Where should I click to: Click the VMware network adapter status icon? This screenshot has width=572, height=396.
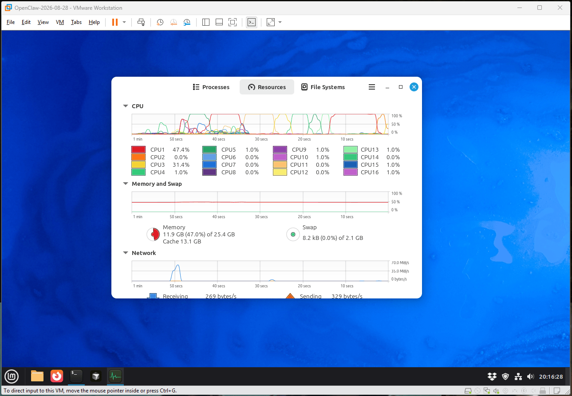coord(486,391)
